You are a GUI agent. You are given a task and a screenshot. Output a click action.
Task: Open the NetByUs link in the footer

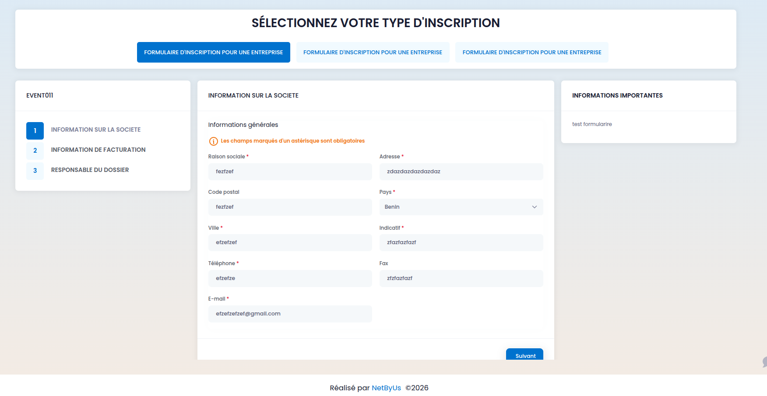coord(386,388)
